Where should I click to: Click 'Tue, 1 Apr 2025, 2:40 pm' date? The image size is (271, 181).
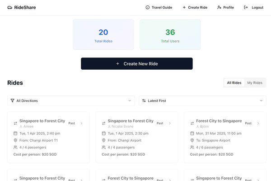[x=40, y=133]
